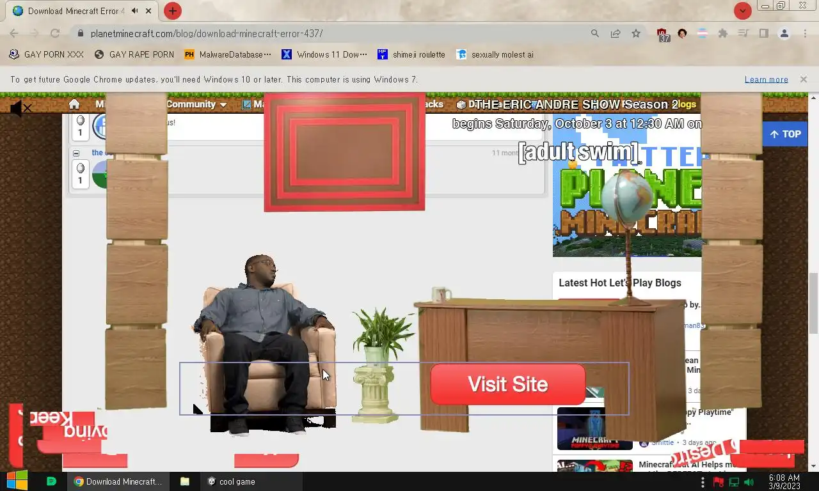Bookmark this page with the star icon
The image size is (819, 491).
[636, 33]
